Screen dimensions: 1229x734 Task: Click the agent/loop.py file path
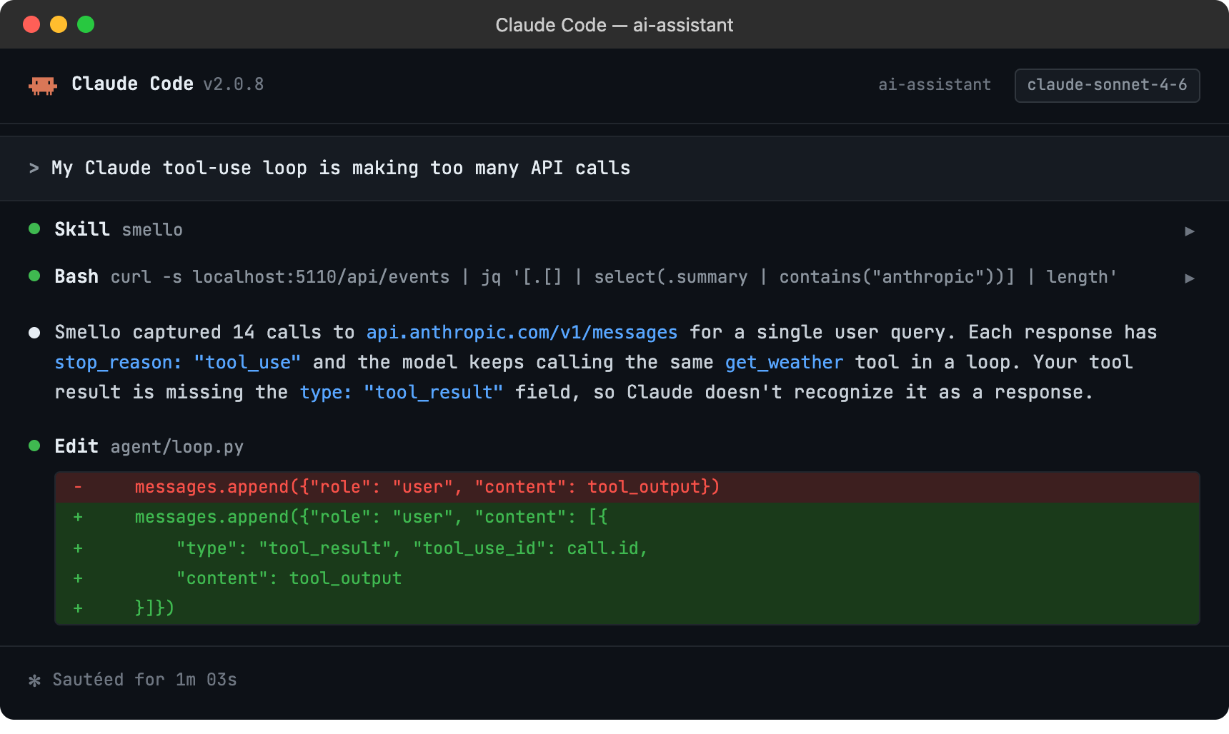[x=177, y=447]
